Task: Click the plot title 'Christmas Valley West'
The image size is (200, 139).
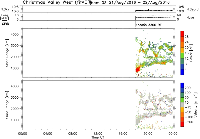Action: [48, 2]
